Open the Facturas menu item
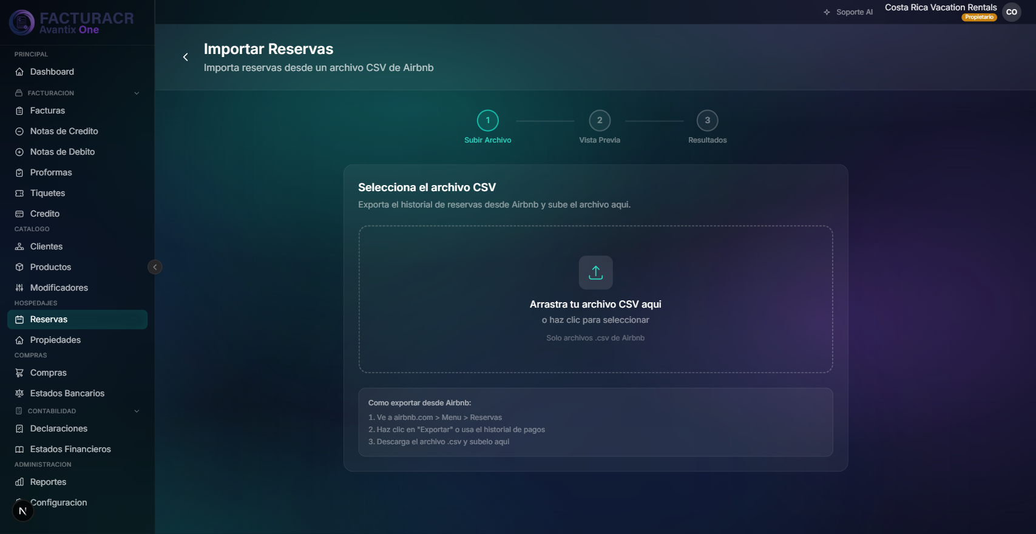 tap(47, 110)
